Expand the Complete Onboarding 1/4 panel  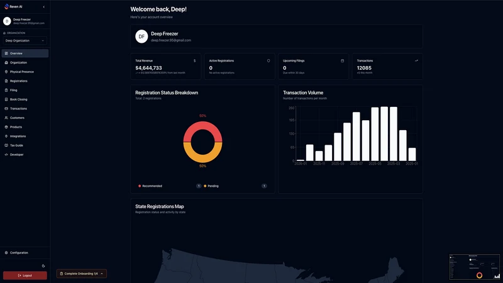click(x=82, y=274)
